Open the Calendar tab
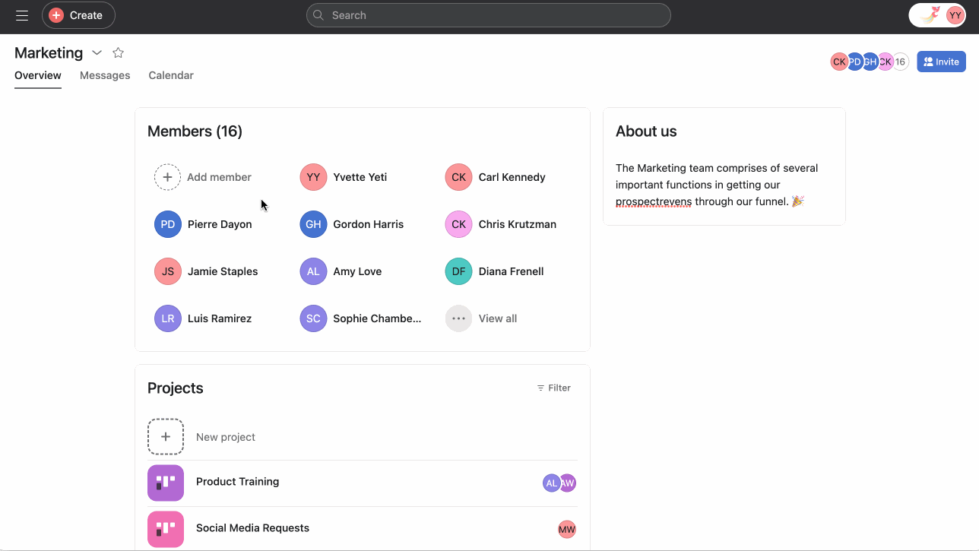The height and width of the screenshot is (551, 979). pyautogui.click(x=171, y=75)
